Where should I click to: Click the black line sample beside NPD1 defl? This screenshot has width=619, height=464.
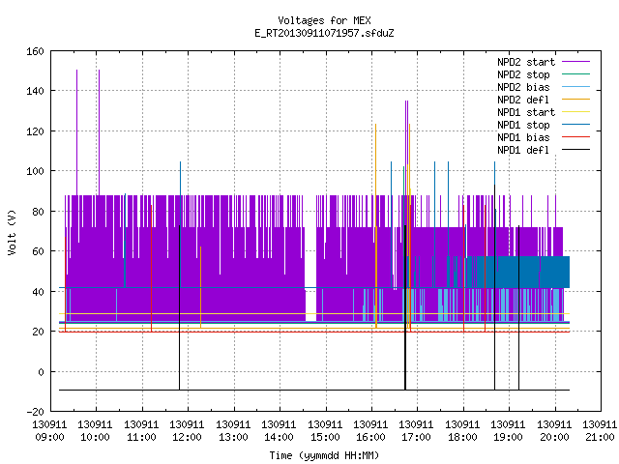(575, 150)
